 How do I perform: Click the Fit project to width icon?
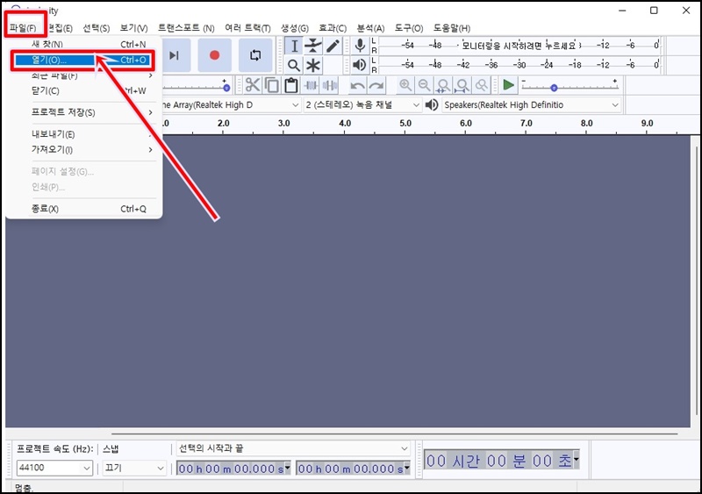(462, 85)
